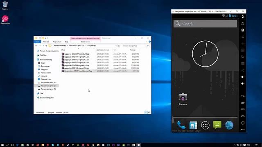Image resolution: width=262 pixels, height=147 pixels.
Task: Click the refresh icon beside the address bar
Action: coord(119,46)
